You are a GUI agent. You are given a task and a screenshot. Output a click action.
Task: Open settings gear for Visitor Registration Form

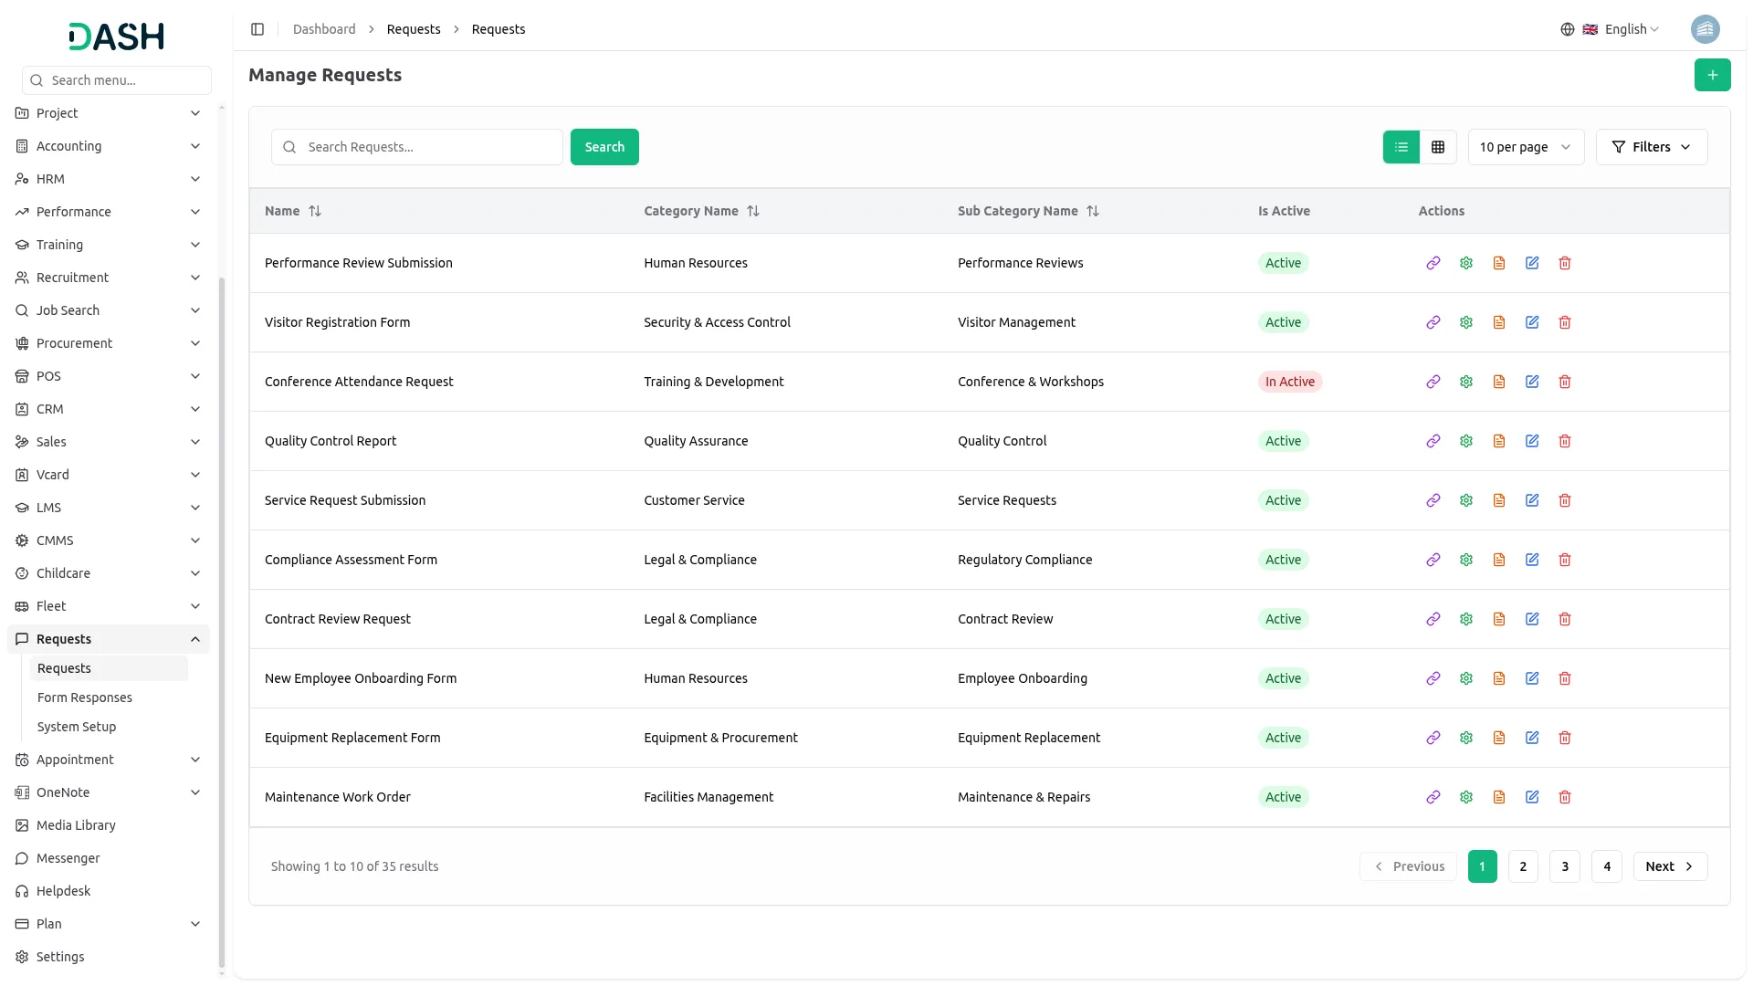(x=1466, y=322)
